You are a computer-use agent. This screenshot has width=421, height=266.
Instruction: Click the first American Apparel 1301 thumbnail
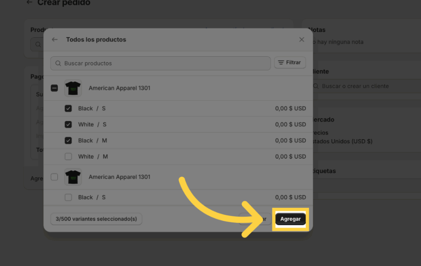coord(73,88)
